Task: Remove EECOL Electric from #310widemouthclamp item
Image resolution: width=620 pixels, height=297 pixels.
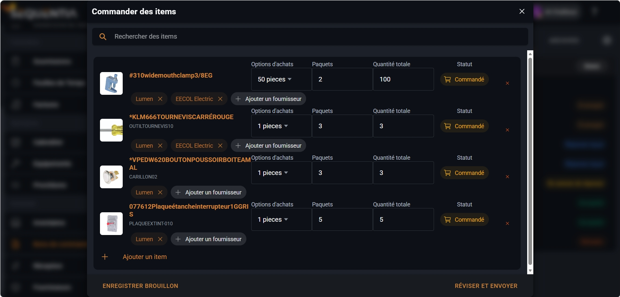Action: pos(220,99)
